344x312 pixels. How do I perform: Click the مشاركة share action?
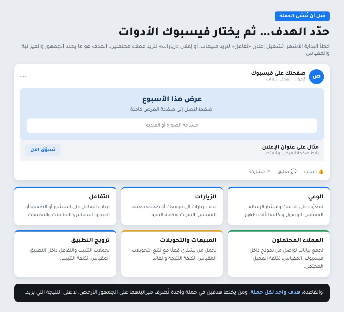click(259, 171)
